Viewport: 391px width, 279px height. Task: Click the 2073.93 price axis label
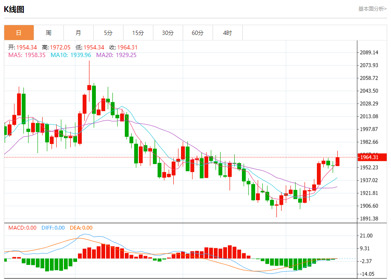(x=369, y=65)
